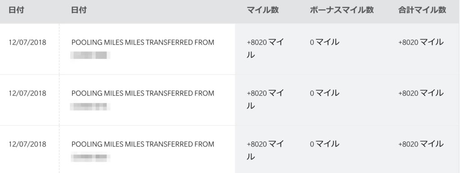Click second row 0 マイル bonus value
The height and width of the screenshot is (173, 460).
(324, 93)
